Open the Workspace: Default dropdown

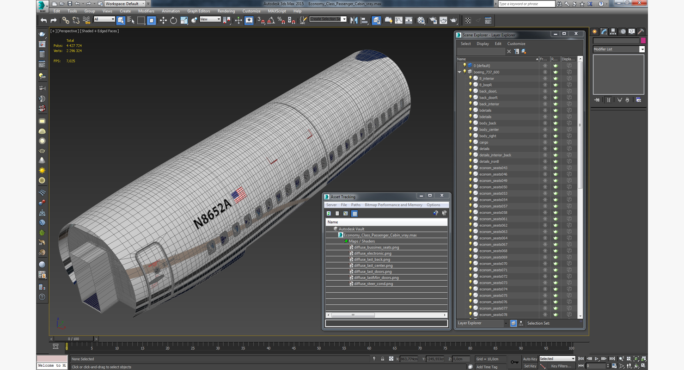click(x=124, y=4)
